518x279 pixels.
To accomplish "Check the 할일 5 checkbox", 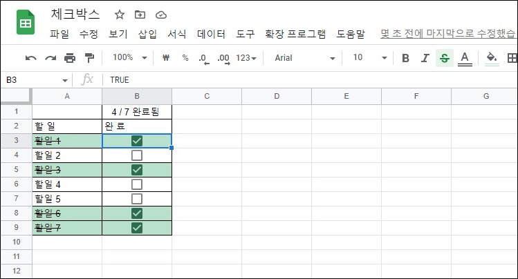I will click(x=137, y=199).
